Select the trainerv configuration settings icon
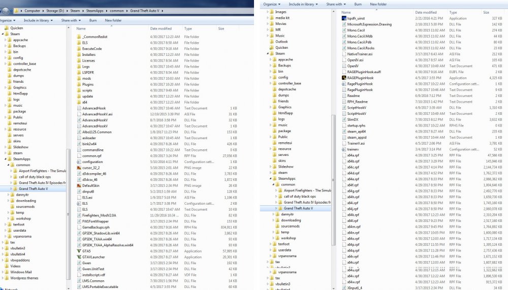The height and width of the screenshot is (290, 508). click(344, 149)
